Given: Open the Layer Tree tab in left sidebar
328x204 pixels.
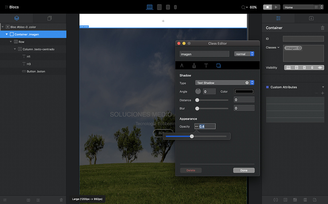Looking at the screenshot, I should point(17,18).
